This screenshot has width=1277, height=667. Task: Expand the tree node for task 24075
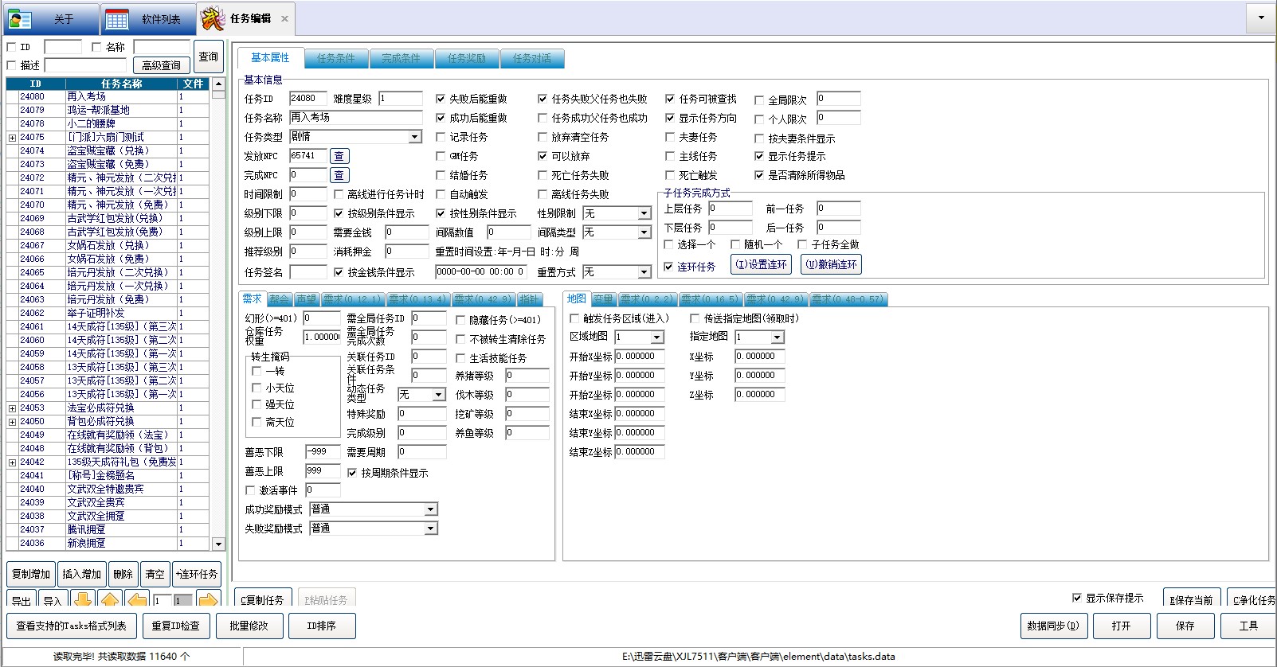tap(12, 138)
